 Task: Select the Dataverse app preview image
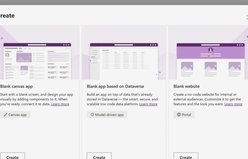(x=124, y=52)
